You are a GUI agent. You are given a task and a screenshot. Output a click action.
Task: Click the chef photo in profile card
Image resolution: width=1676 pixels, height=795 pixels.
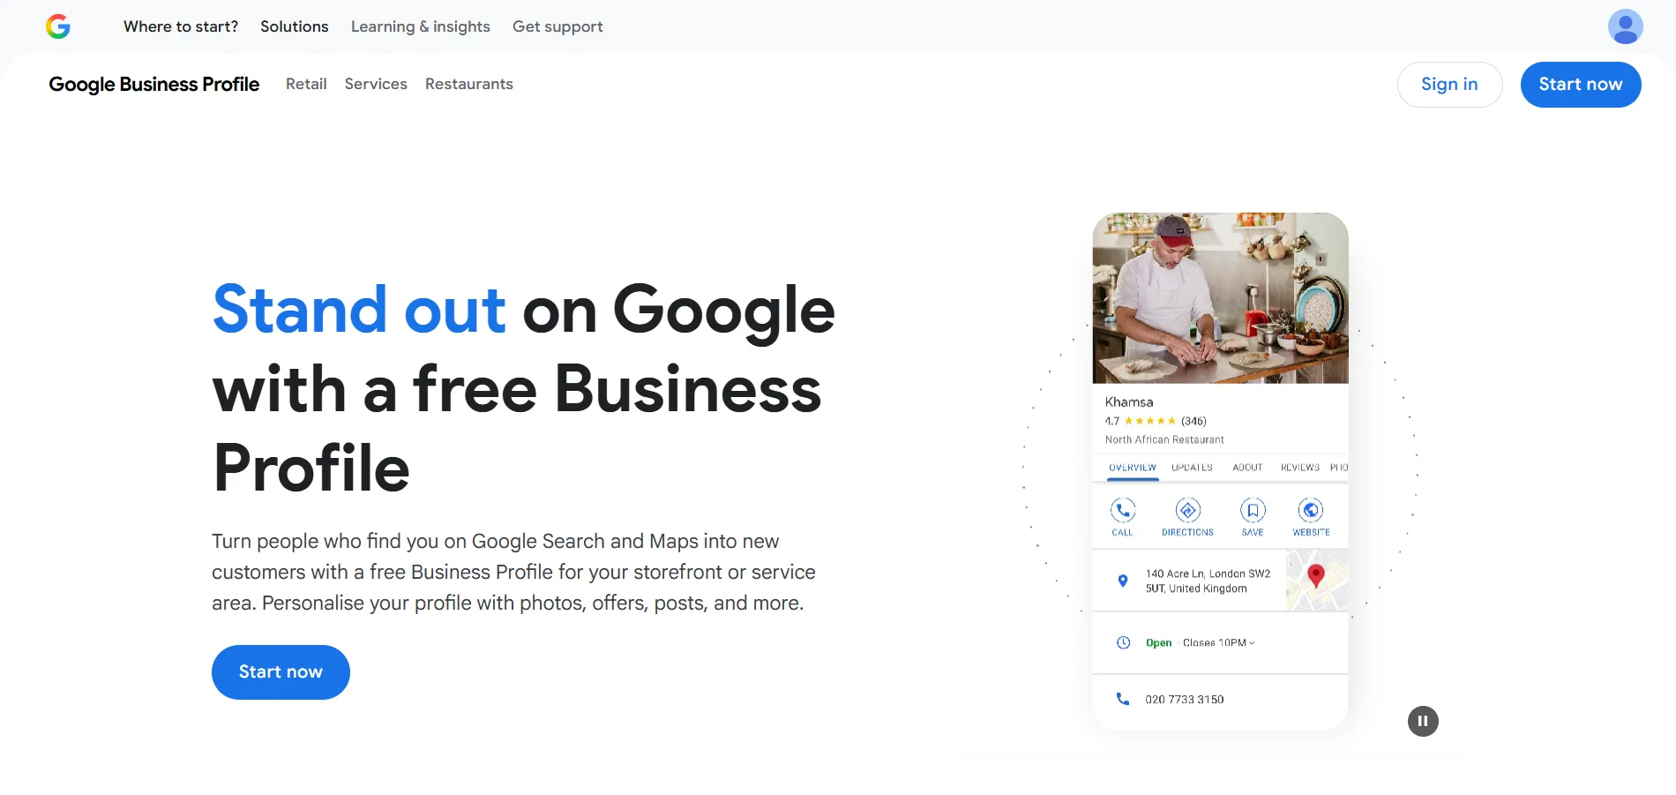coord(1220,298)
